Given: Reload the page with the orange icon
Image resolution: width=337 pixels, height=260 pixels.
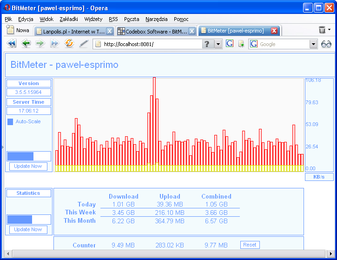Looking at the screenshot, I should point(69,44).
